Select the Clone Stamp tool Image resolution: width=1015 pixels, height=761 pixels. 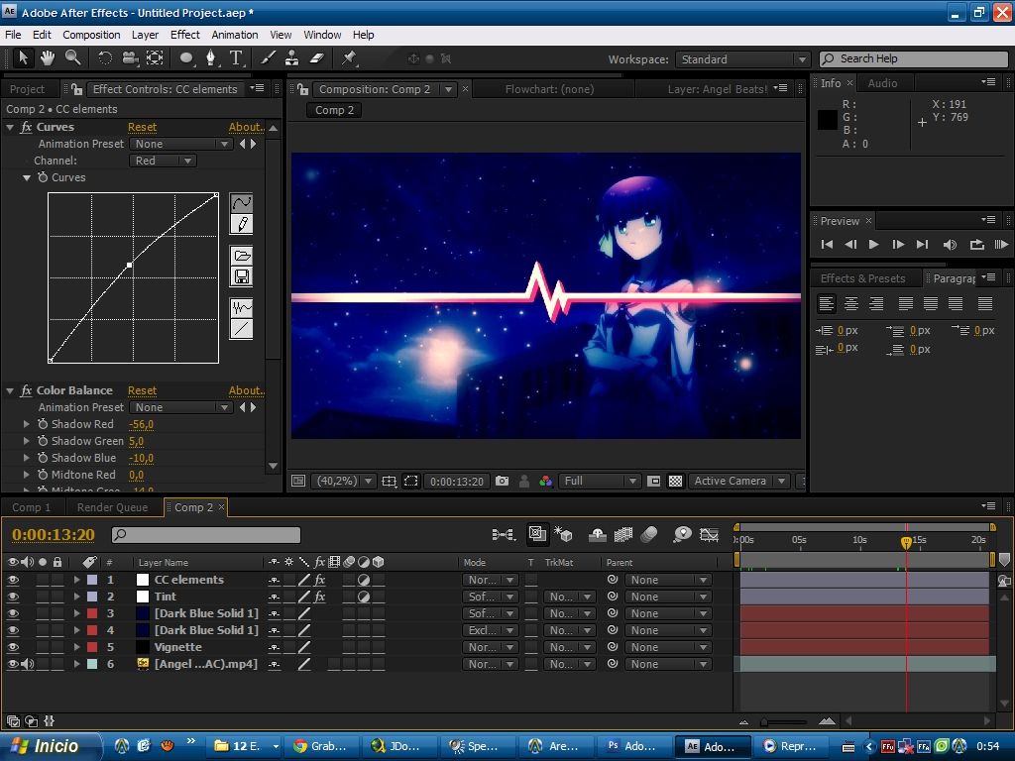pos(292,58)
